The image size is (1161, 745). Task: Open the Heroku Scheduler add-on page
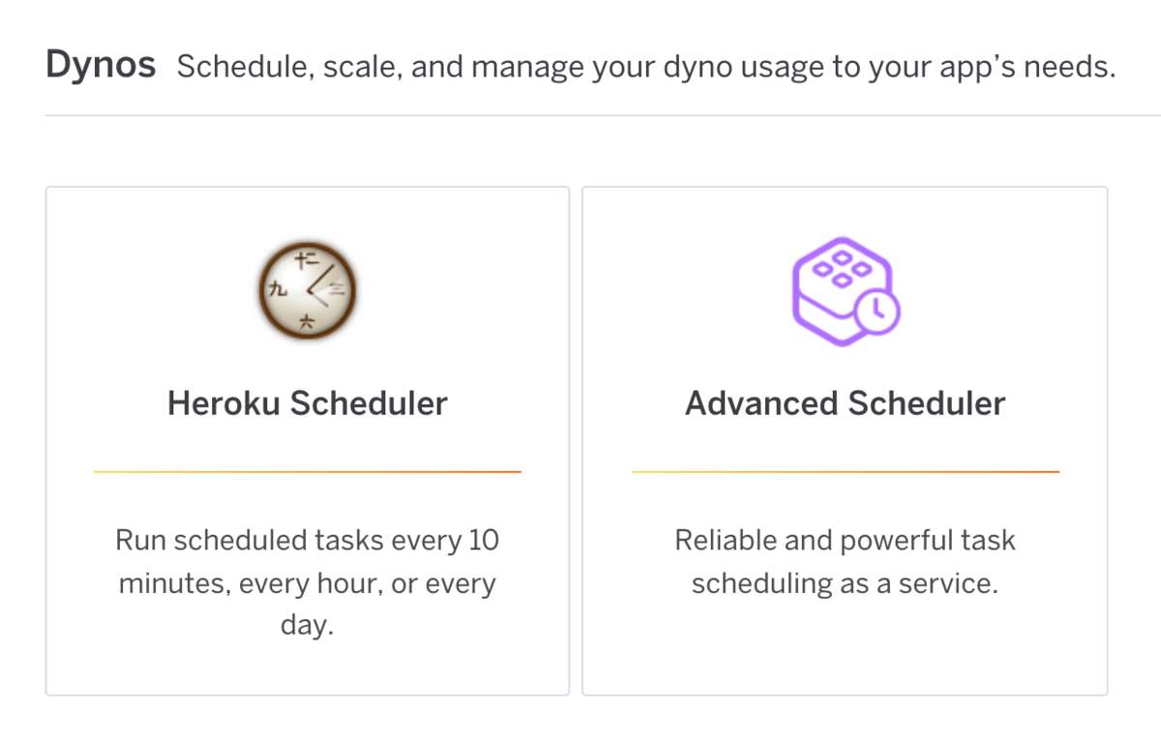(307, 440)
